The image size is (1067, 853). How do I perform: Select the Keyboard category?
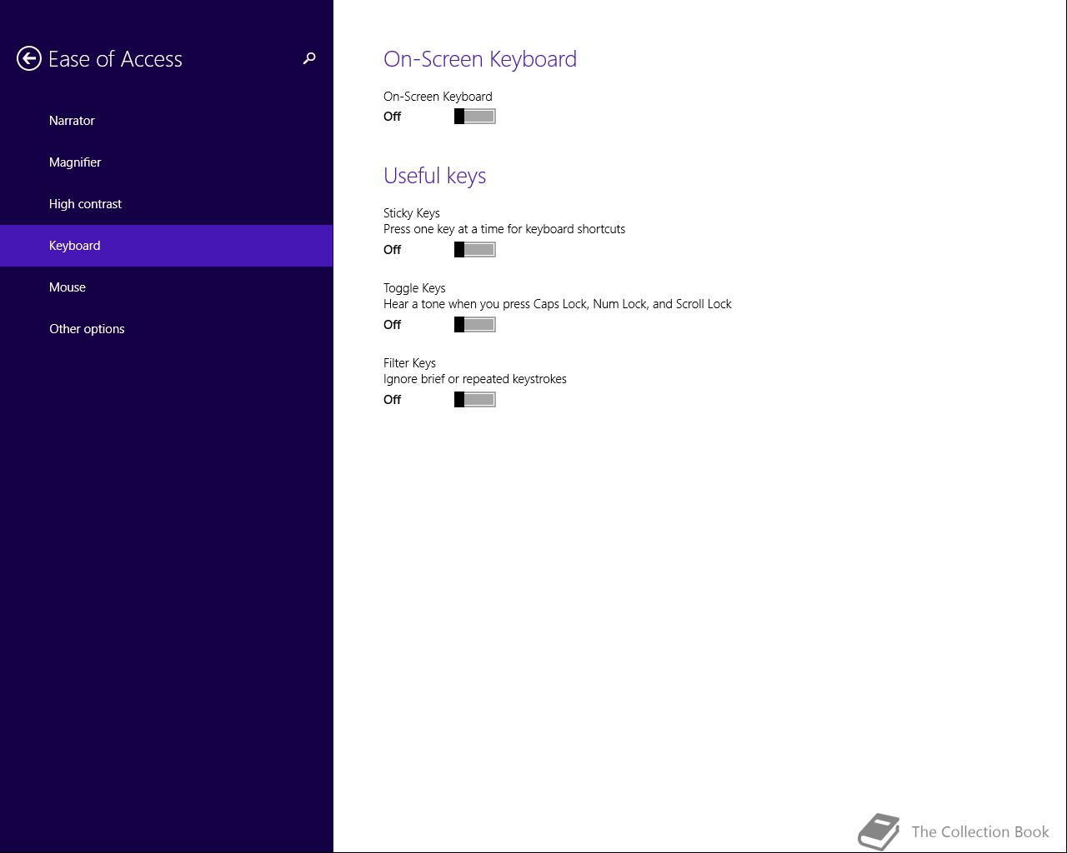(x=167, y=246)
